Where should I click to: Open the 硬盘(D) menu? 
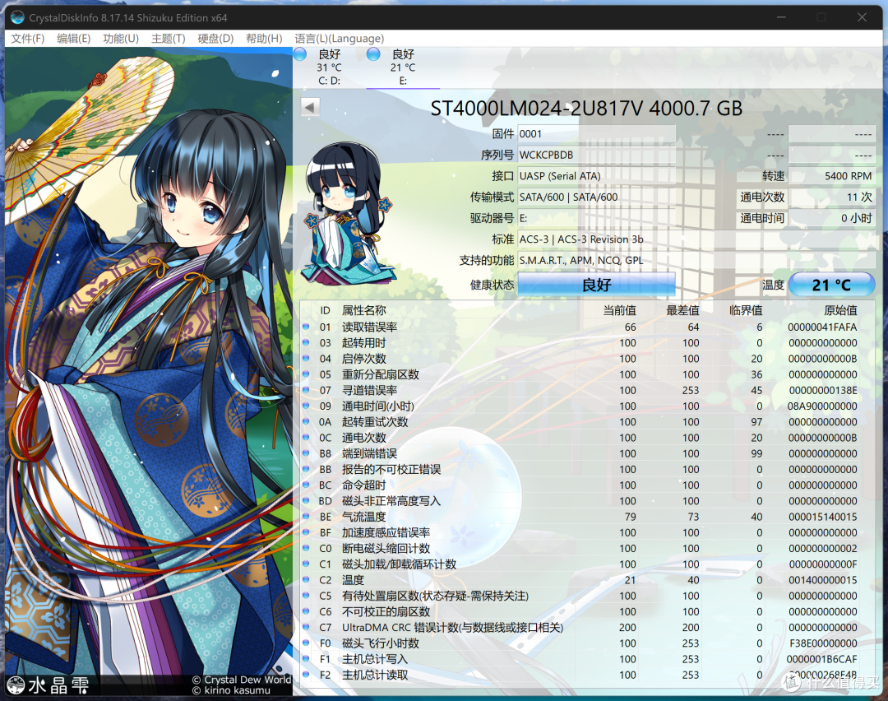215,39
